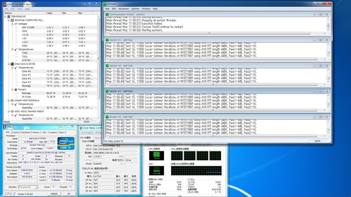The image size is (351, 197).
Task: Switch to the Graphics tab in CPU-Z
Action: pos(53,132)
